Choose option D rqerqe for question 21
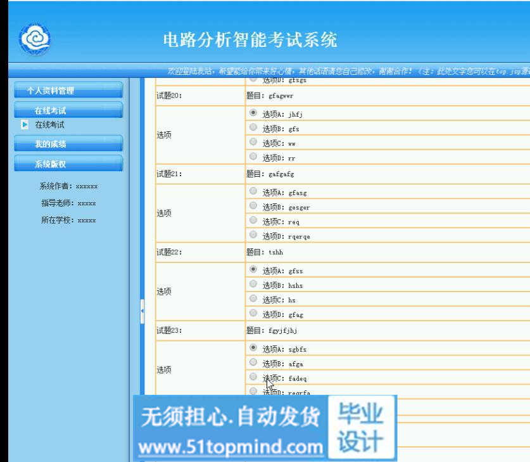The width and height of the screenshot is (530, 462). point(253,235)
